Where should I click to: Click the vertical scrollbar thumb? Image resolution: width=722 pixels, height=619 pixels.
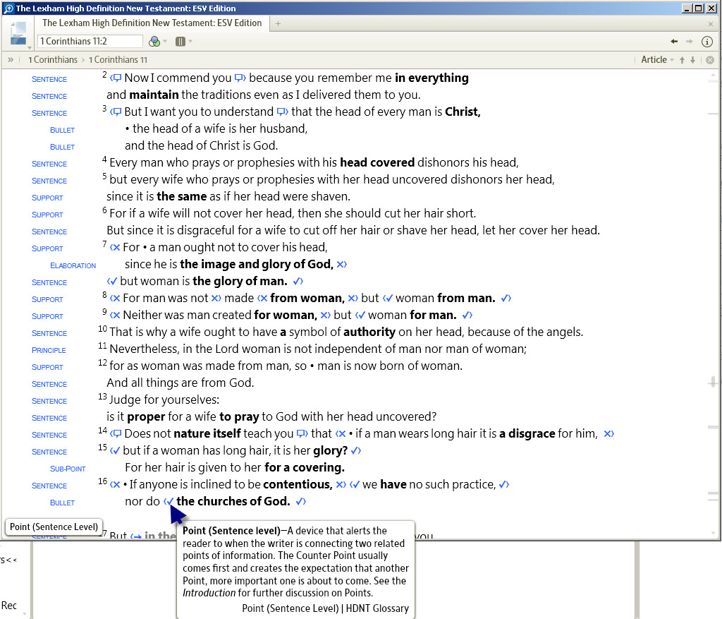pyautogui.click(x=713, y=382)
